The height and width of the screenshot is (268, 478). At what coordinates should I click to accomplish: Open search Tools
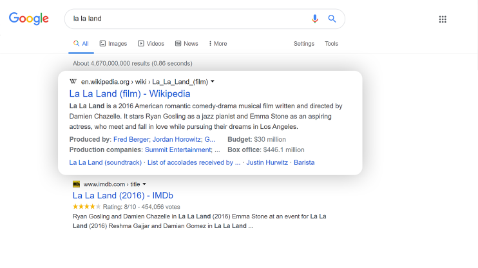[331, 44]
